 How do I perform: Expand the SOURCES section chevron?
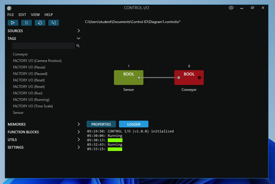79,31
